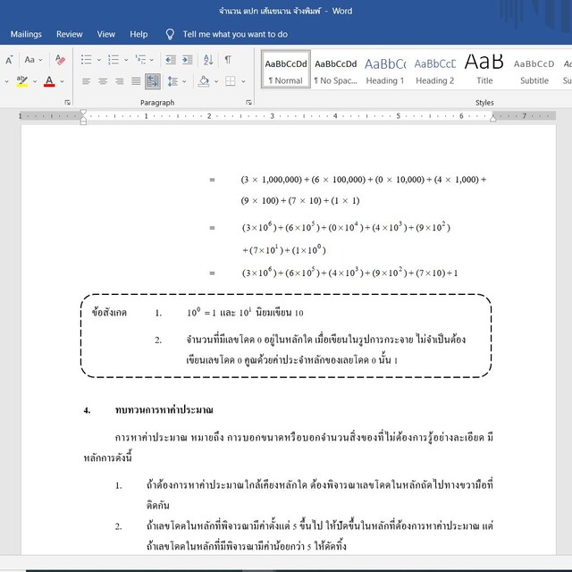This screenshot has width=572, height=572.
Task: Click the Increase Indent icon
Action: pos(188,60)
